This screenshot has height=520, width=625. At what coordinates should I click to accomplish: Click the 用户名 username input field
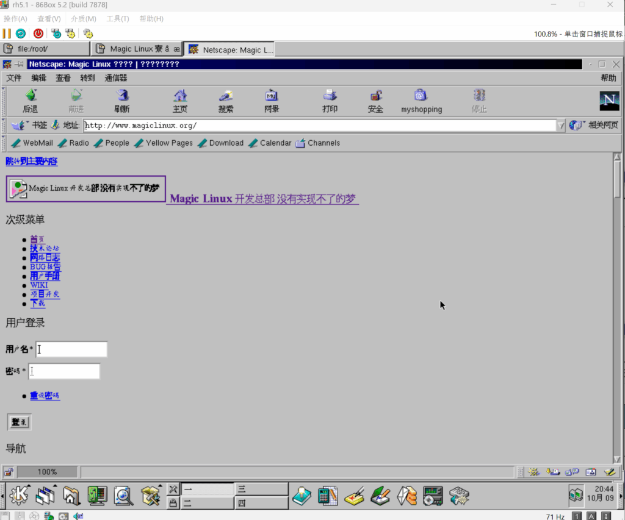[71, 349]
